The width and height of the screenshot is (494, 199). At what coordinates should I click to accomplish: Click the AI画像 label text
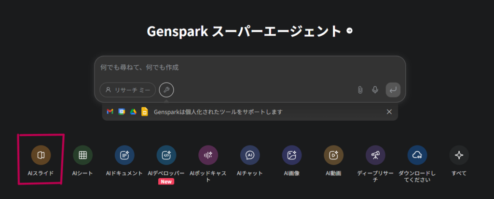[x=292, y=173]
